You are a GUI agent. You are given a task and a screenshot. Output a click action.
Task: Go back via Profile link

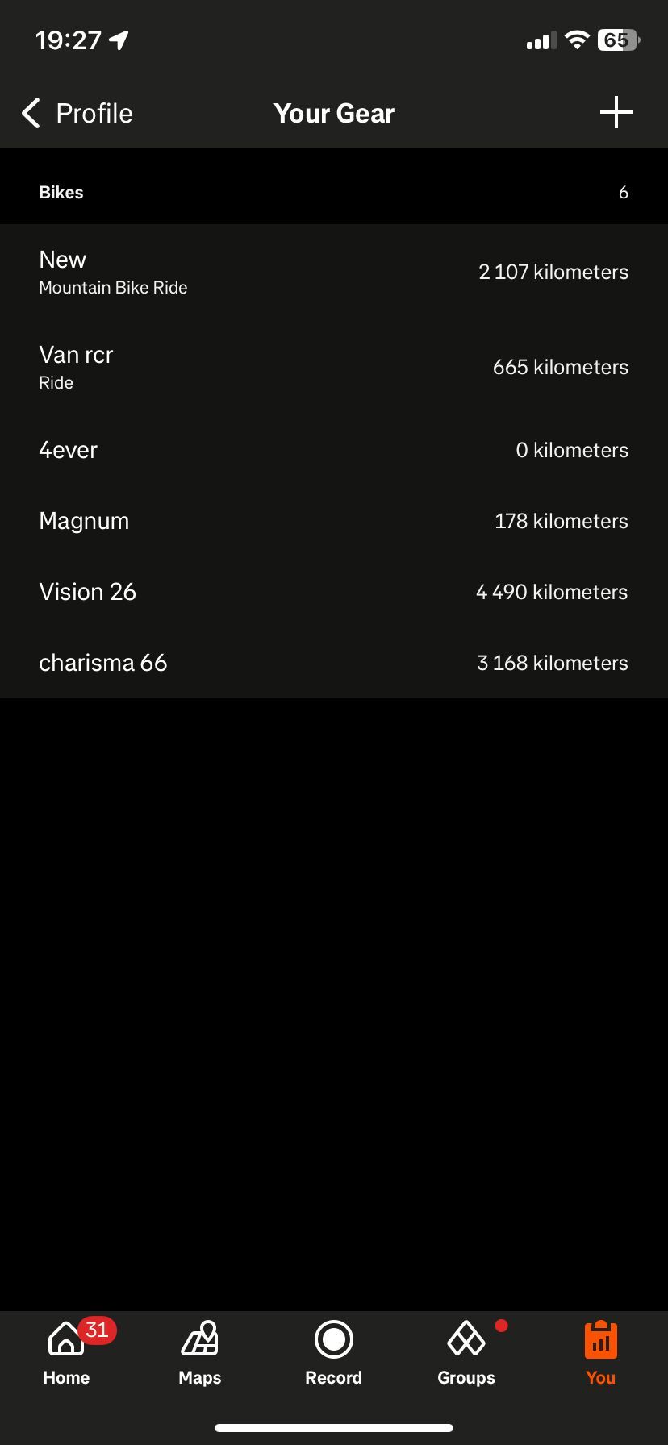pyautogui.click(x=94, y=114)
